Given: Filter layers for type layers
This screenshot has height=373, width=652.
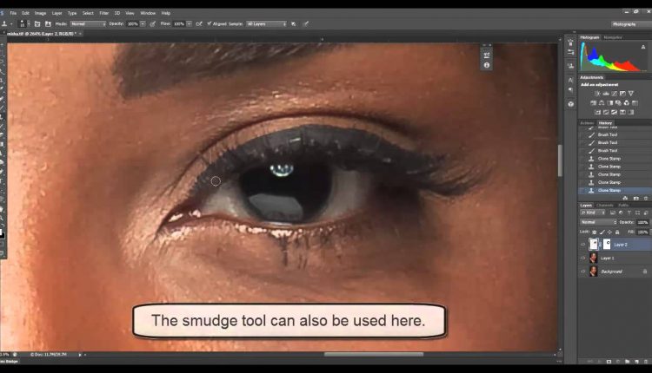Looking at the screenshot, I should click(x=629, y=213).
